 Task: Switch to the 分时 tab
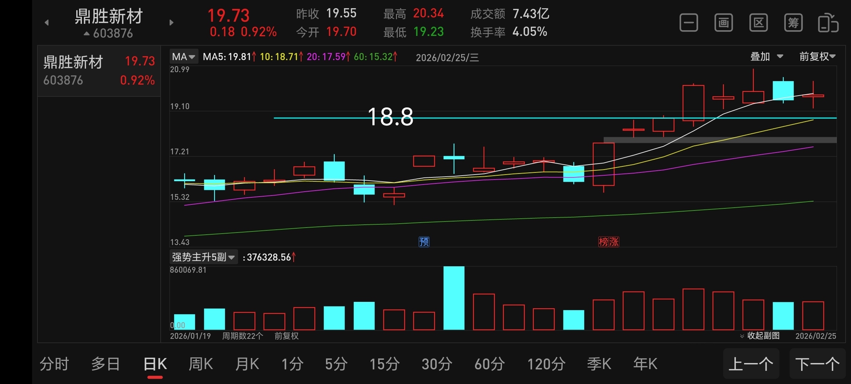pos(54,364)
